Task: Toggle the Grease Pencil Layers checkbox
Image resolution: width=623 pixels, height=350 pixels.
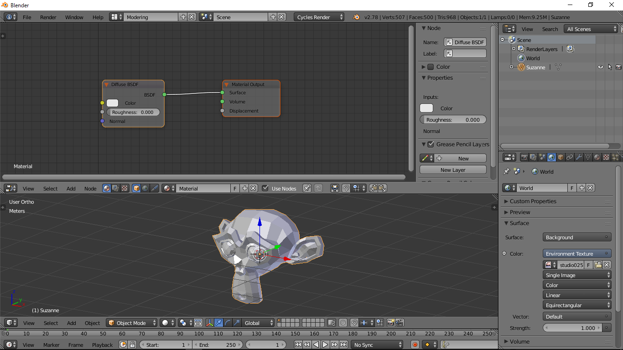Action: tap(431, 144)
